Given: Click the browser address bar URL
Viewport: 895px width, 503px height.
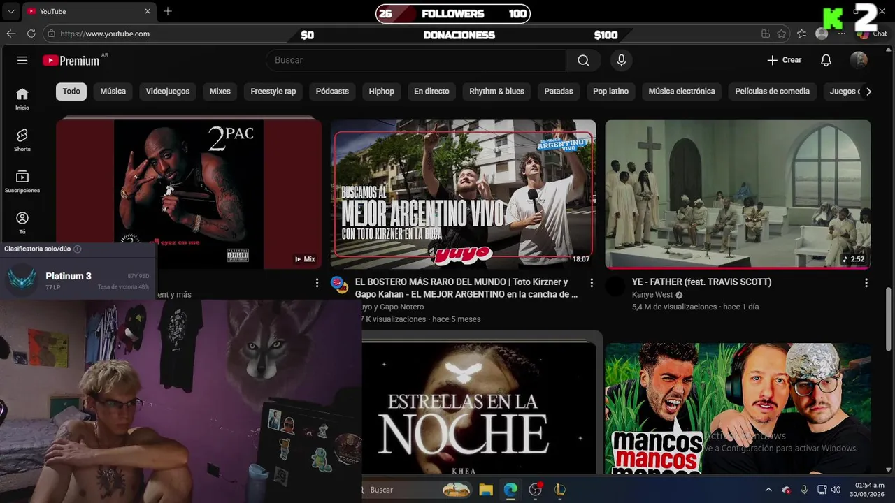Looking at the screenshot, I should pyautogui.click(x=105, y=34).
